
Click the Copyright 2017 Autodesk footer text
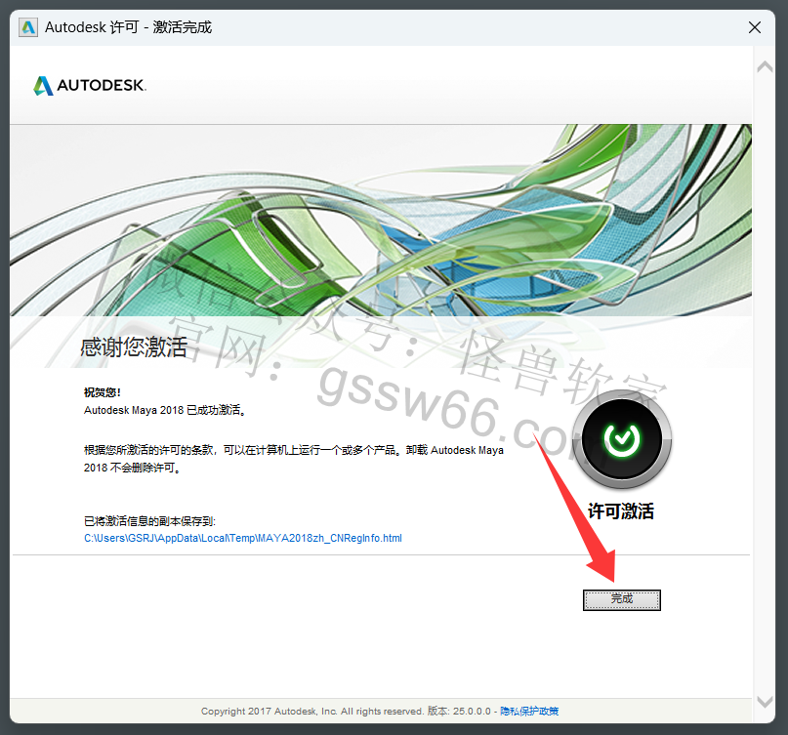click(x=312, y=711)
